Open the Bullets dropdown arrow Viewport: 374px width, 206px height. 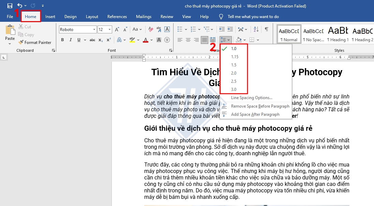point(185,29)
